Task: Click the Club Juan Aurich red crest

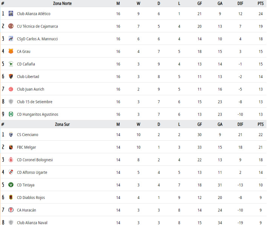Action: point(11,89)
